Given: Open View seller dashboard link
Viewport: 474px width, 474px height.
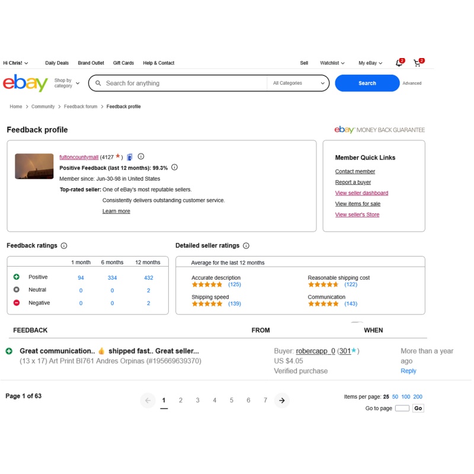Looking at the screenshot, I should (x=361, y=193).
